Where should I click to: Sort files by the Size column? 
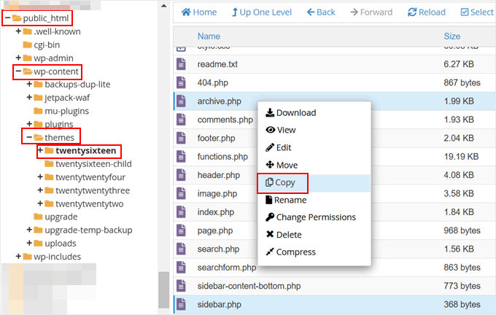click(x=452, y=36)
